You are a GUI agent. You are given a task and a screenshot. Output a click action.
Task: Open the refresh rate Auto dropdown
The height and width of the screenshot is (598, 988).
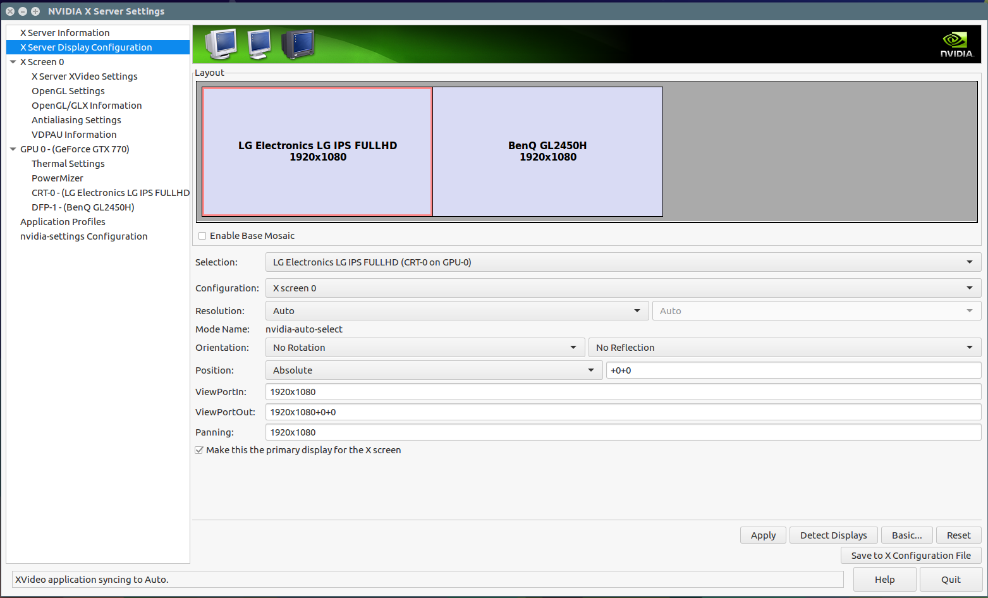(817, 311)
